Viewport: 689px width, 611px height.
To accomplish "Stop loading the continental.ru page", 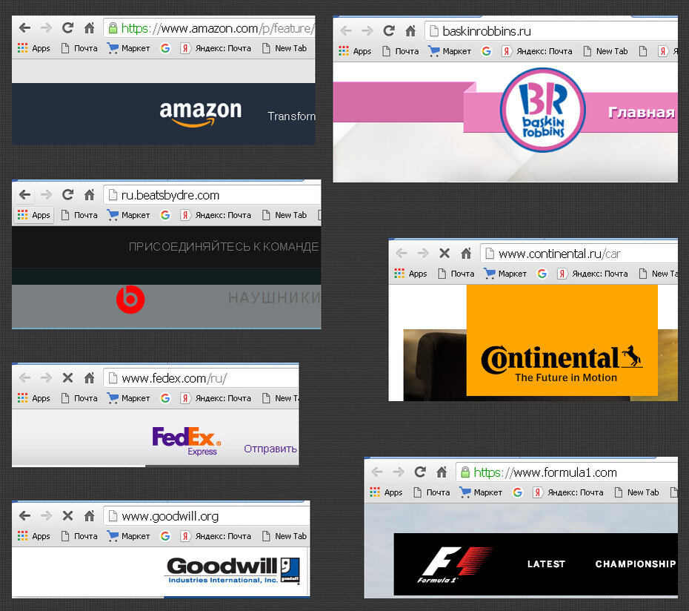I will (445, 254).
